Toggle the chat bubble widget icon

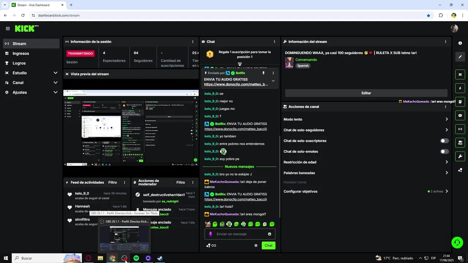tap(460, 115)
